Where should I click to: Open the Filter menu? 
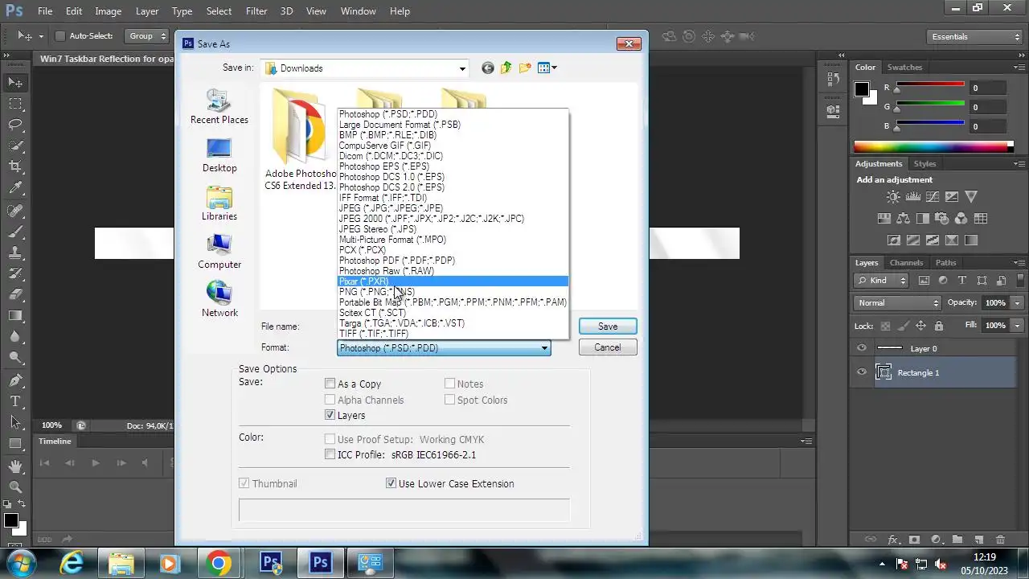[256, 11]
